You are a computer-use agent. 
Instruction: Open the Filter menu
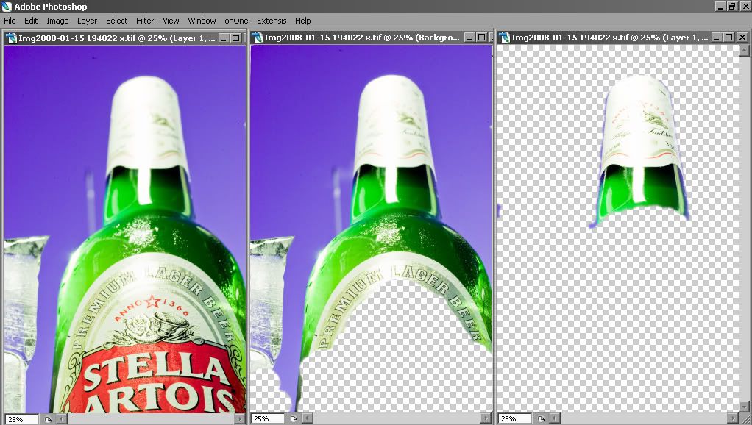pos(145,21)
